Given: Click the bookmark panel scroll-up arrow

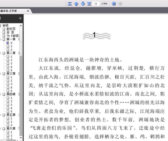Looking at the screenshot, I should pyautogui.click(x=21, y=26).
